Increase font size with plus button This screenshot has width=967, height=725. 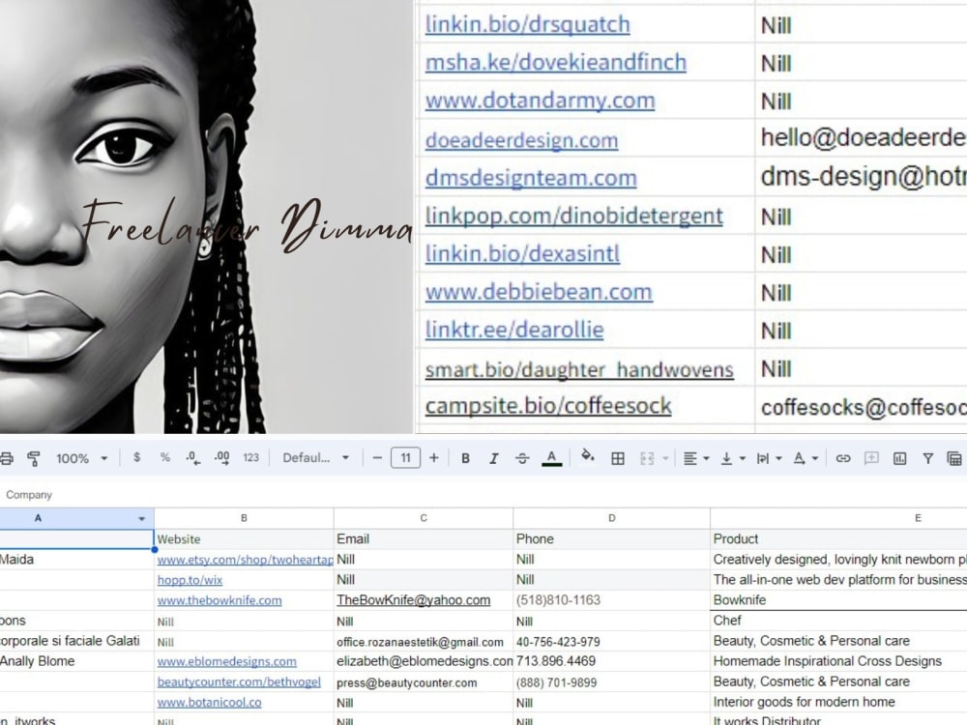pyautogui.click(x=433, y=457)
